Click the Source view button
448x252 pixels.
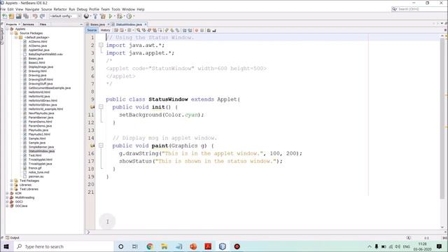pyautogui.click(x=92, y=30)
